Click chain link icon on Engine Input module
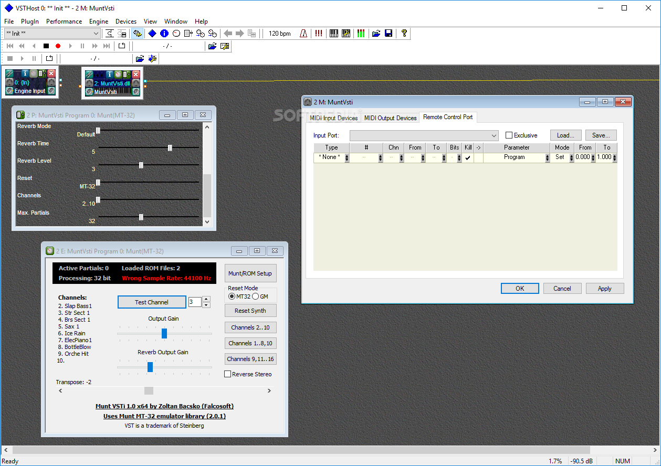 pos(9,73)
